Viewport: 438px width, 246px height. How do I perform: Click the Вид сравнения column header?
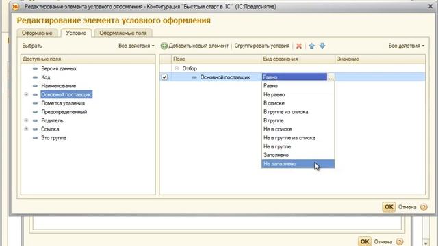pos(298,59)
